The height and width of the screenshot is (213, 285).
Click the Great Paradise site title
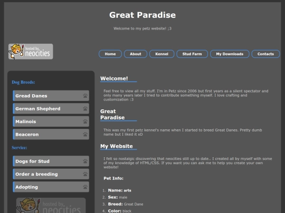point(142,15)
